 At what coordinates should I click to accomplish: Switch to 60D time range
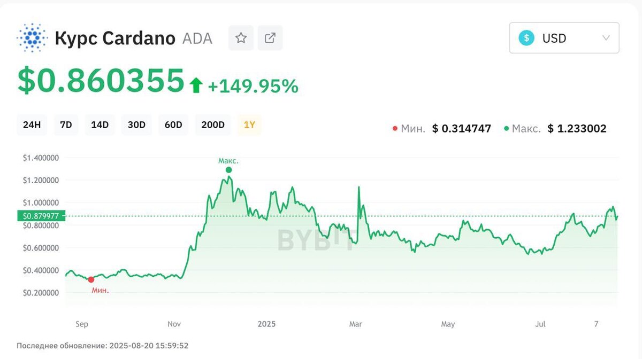tap(173, 125)
